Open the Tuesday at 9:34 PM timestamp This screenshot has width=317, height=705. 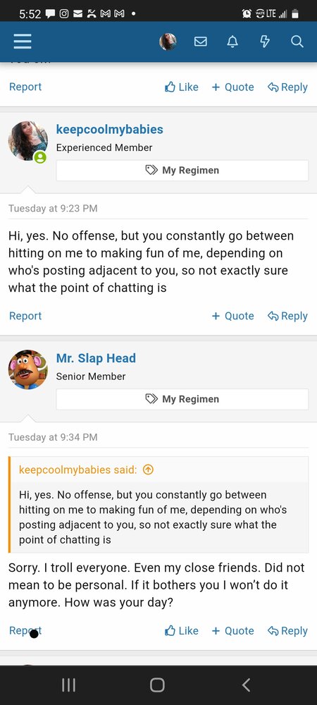tap(53, 437)
